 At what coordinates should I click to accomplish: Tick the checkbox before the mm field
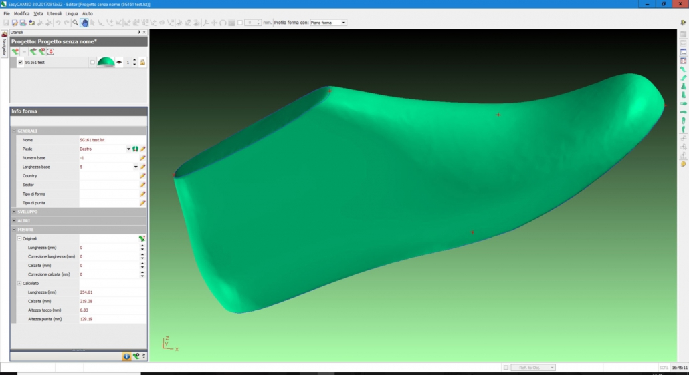(240, 23)
